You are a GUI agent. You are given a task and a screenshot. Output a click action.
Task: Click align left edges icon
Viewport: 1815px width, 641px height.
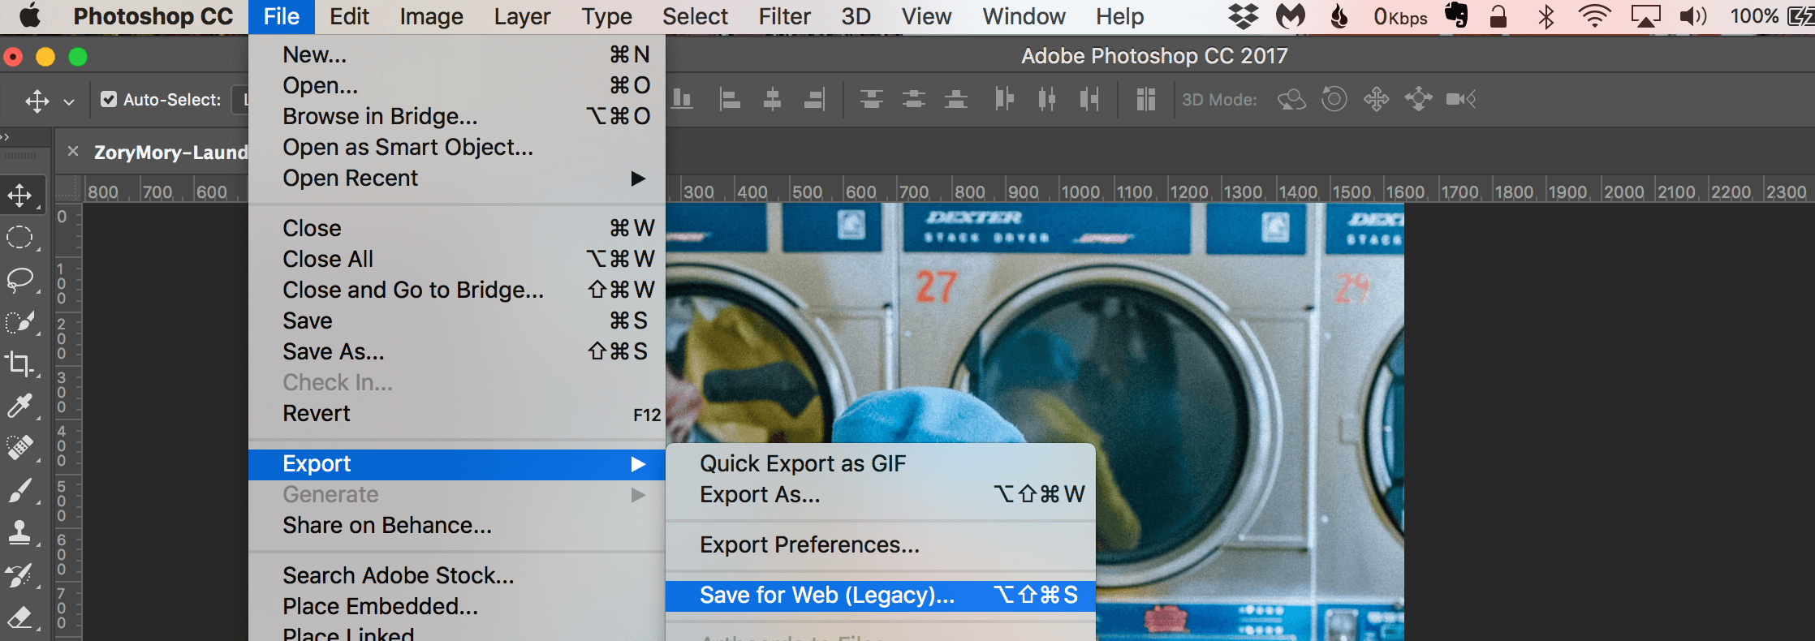[x=730, y=99]
